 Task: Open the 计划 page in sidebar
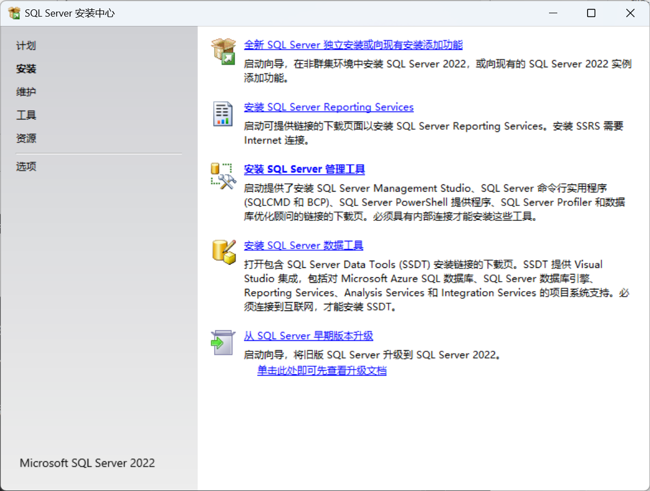point(26,46)
